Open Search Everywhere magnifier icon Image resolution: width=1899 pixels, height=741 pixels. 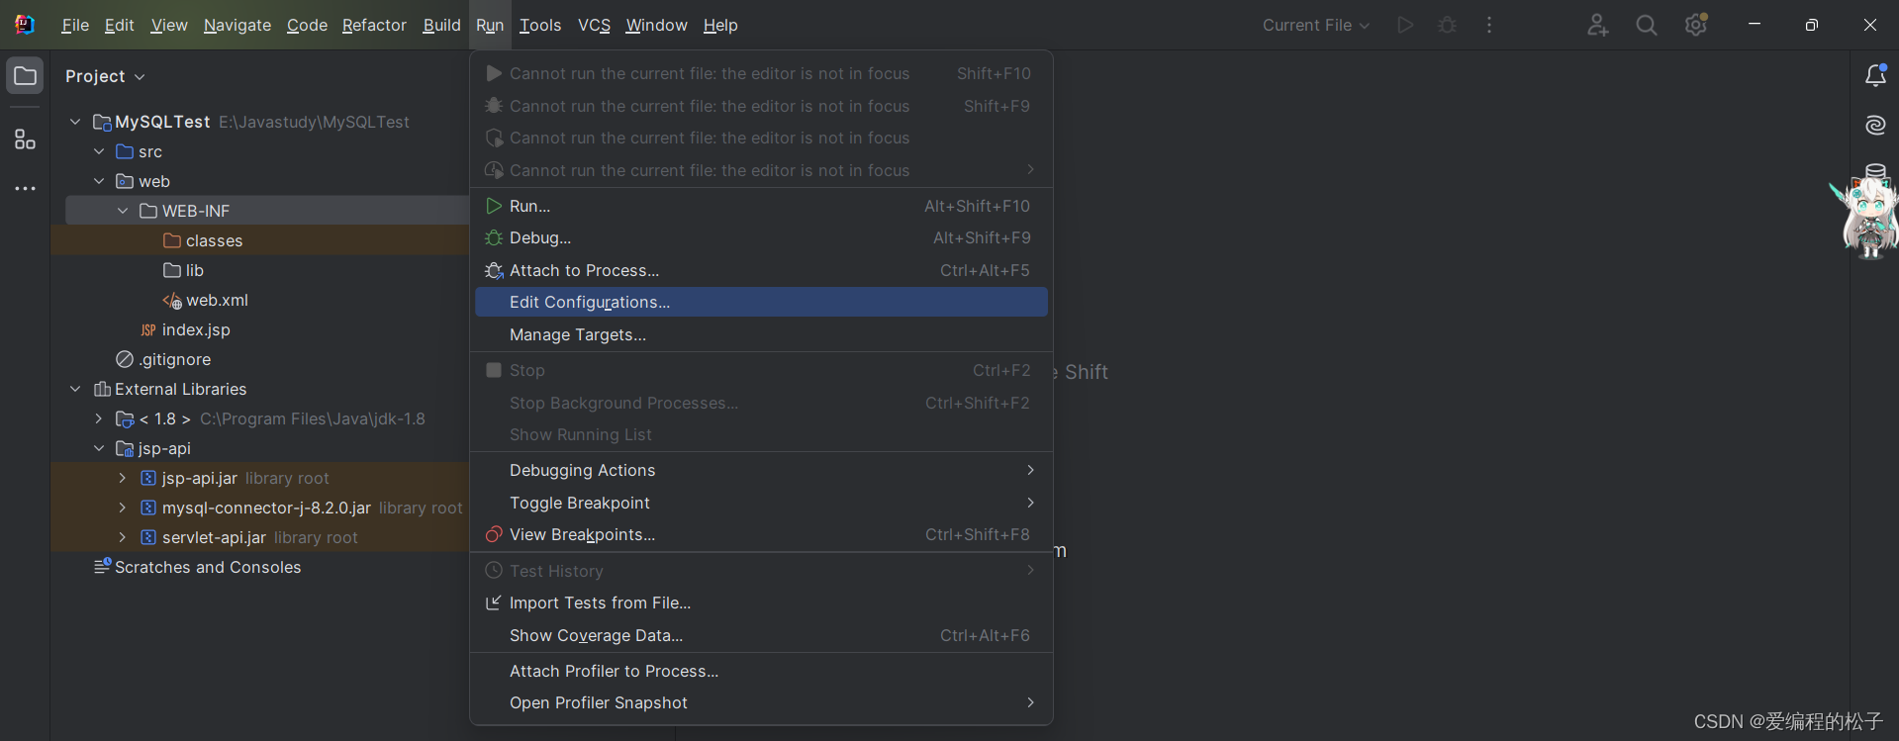coord(1647,25)
